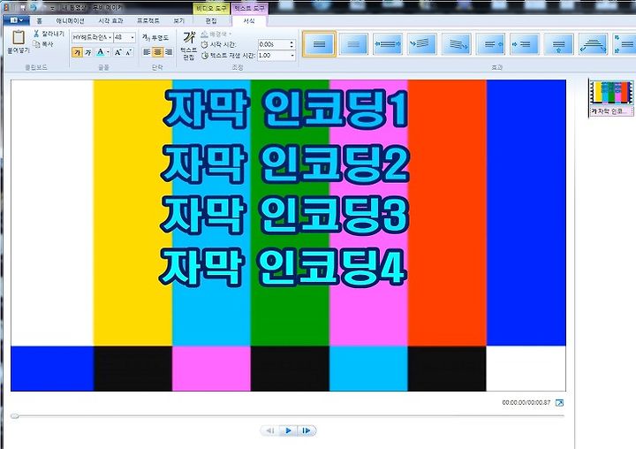
Task: Select the 자막 인코... caption strip in storyboard
Action: point(611,111)
